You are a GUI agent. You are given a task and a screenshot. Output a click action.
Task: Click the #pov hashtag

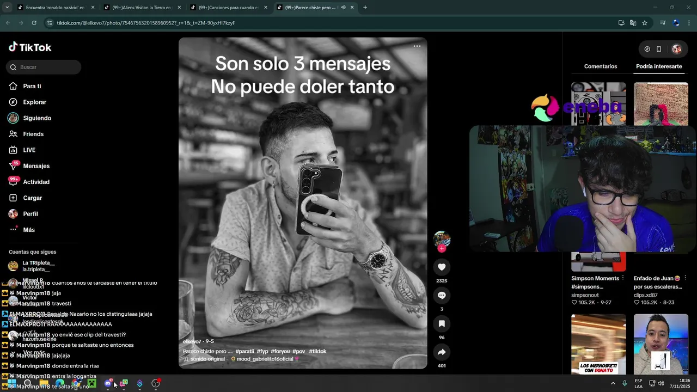(x=298, y=352)
